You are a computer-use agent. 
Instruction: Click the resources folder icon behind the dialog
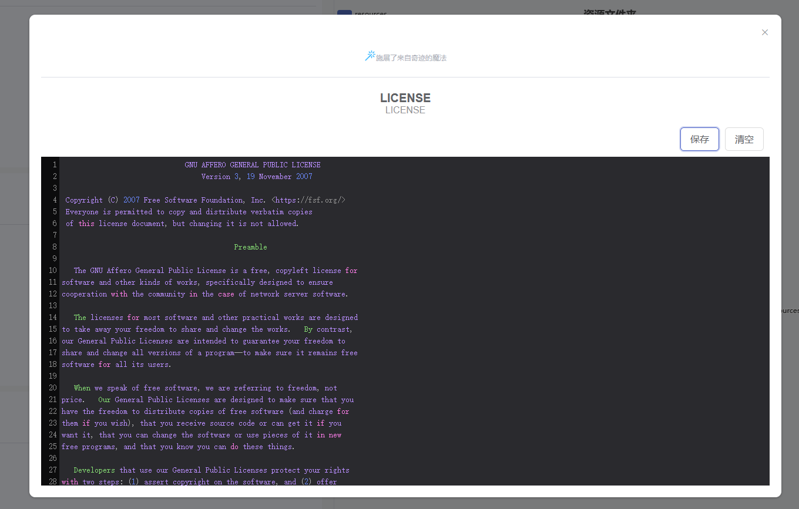pyautogui.click(x=344, y=13)
